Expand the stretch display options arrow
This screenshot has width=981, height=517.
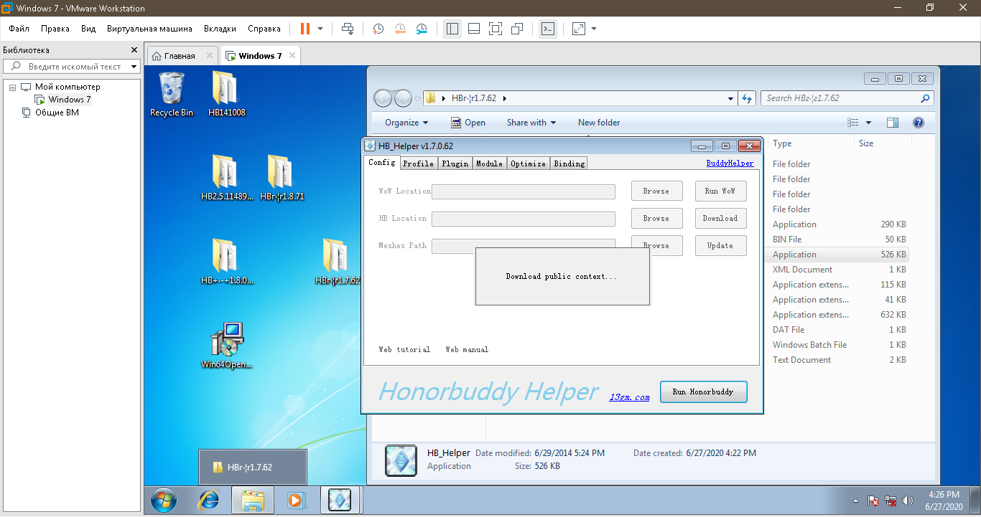pos(594,29)
